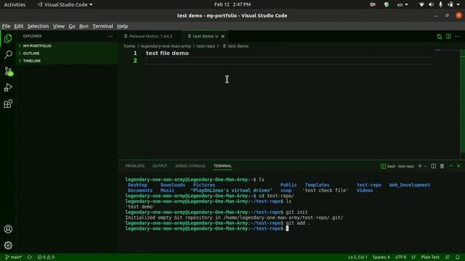Screen dimensions: 465x261
Task: Split the terminal panel
Action: (433, 166)
